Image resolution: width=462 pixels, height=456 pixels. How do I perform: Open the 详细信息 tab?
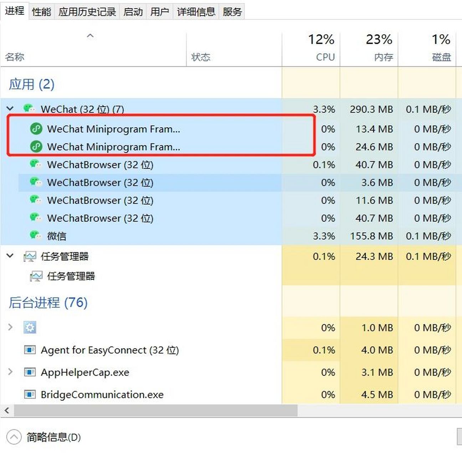click(x=196, y=12)
